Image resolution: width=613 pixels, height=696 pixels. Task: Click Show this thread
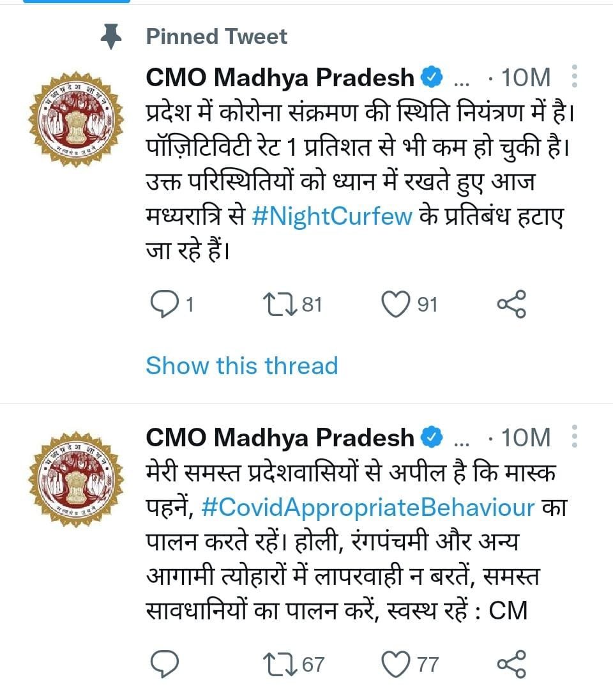point(241,365)
